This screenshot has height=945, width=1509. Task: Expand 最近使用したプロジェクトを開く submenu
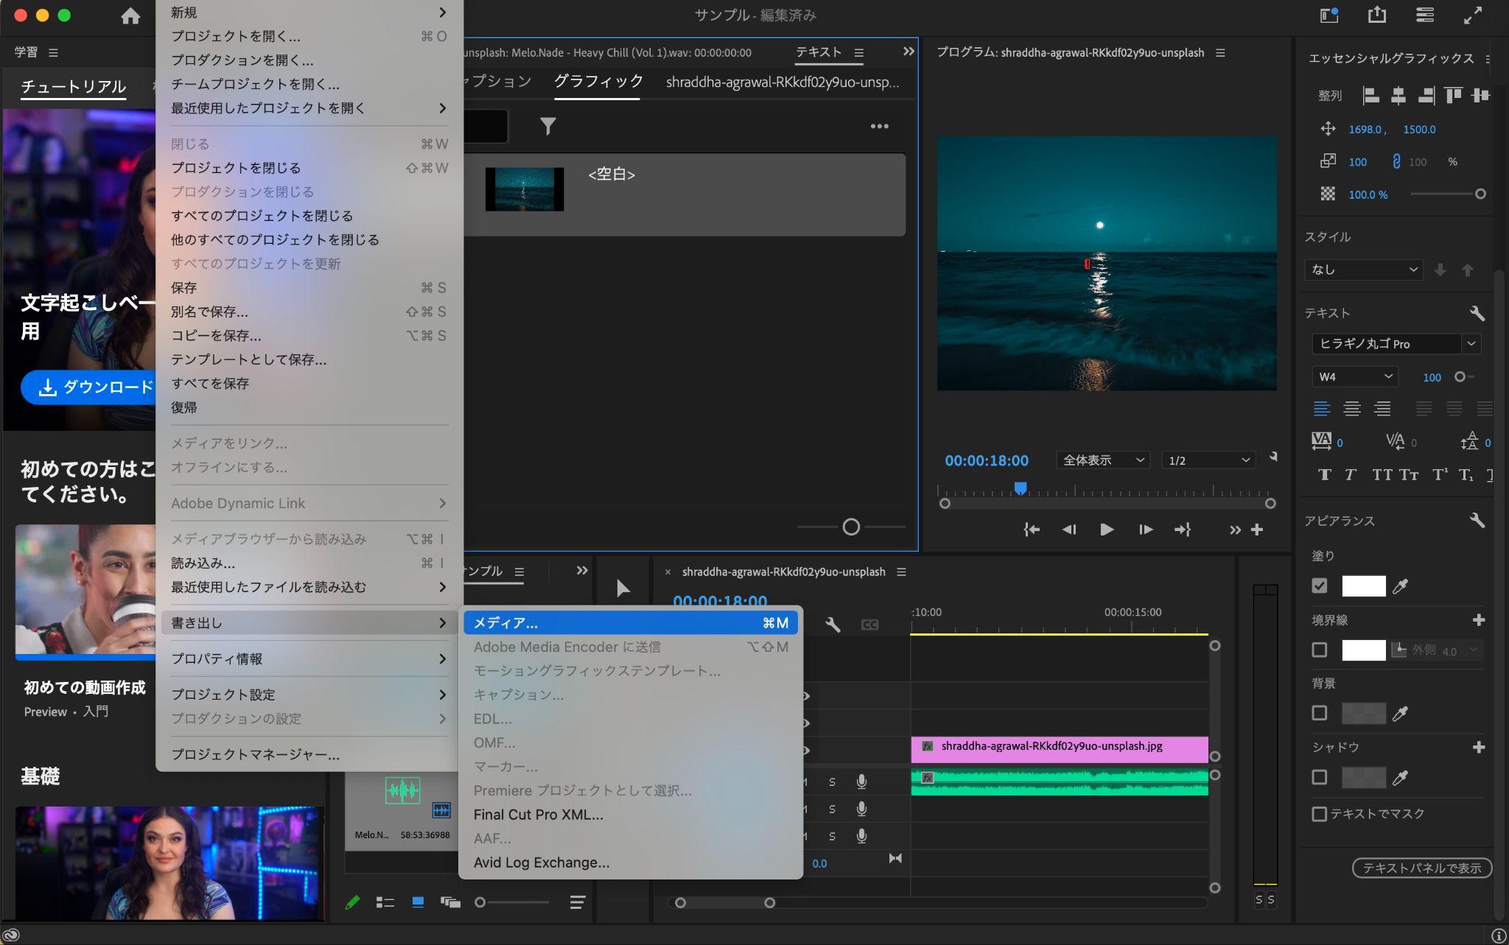(x=309, y=108)
